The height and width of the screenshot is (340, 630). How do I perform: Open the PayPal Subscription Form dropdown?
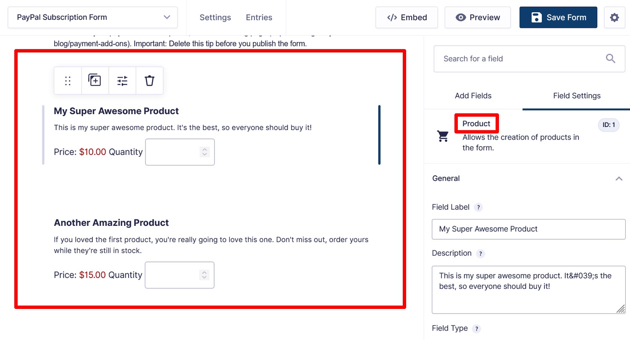pos(93,18)
